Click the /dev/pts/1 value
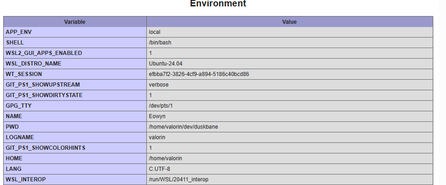The image size is (446, 185). click(161, 106)
